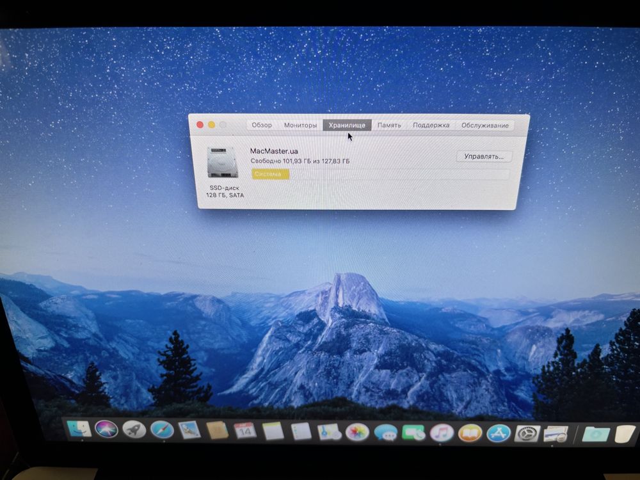Image resolution: width=640 pixels, height=480 pixels.
Task: Switch to the Обзор tab
Action: click(x=262, y=125)
